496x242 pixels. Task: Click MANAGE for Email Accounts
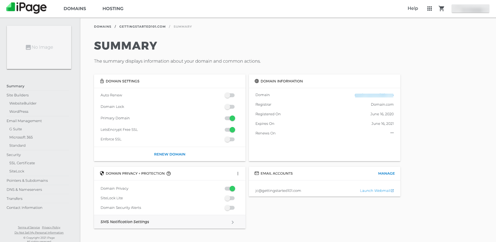pos(386,174)
